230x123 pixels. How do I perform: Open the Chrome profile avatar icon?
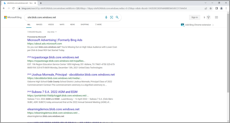tap(221, 8)
